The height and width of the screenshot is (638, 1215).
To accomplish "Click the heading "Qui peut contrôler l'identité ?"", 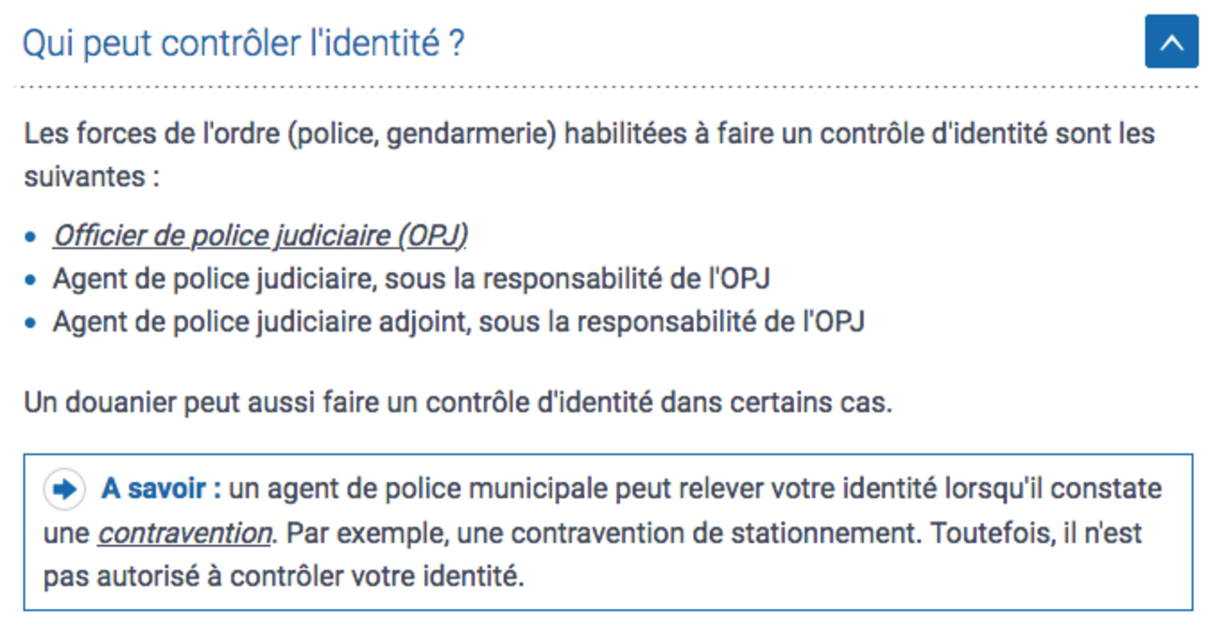I will tap(244, 43).
